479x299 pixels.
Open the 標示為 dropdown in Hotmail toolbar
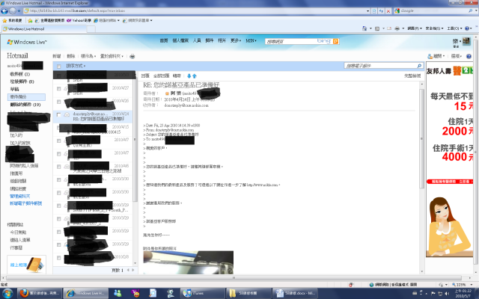88,56
